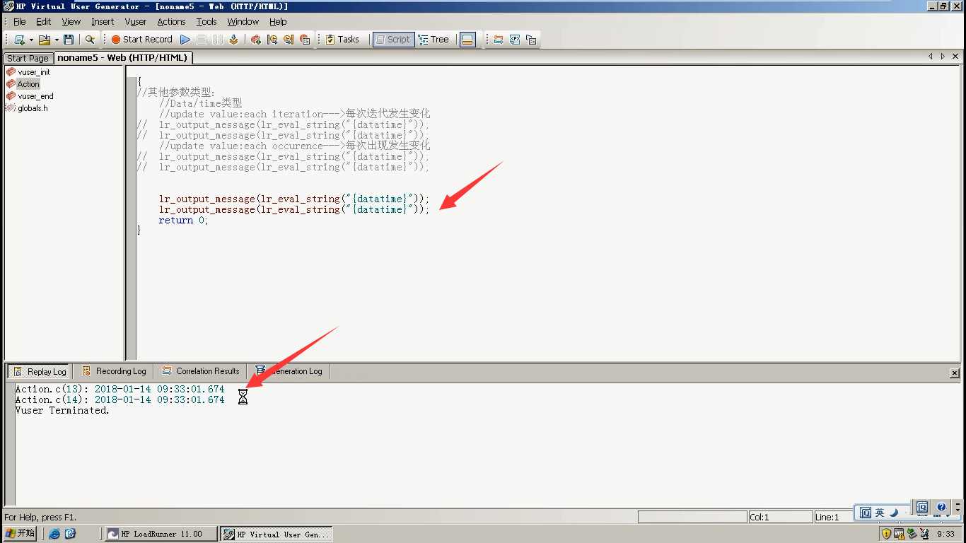Click the Create Controller Scenario toolbar icon
The image size is (966, 543).
256,40
